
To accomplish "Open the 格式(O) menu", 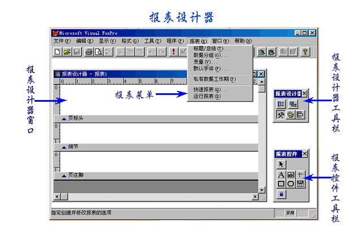I will [x=130, y=41].
